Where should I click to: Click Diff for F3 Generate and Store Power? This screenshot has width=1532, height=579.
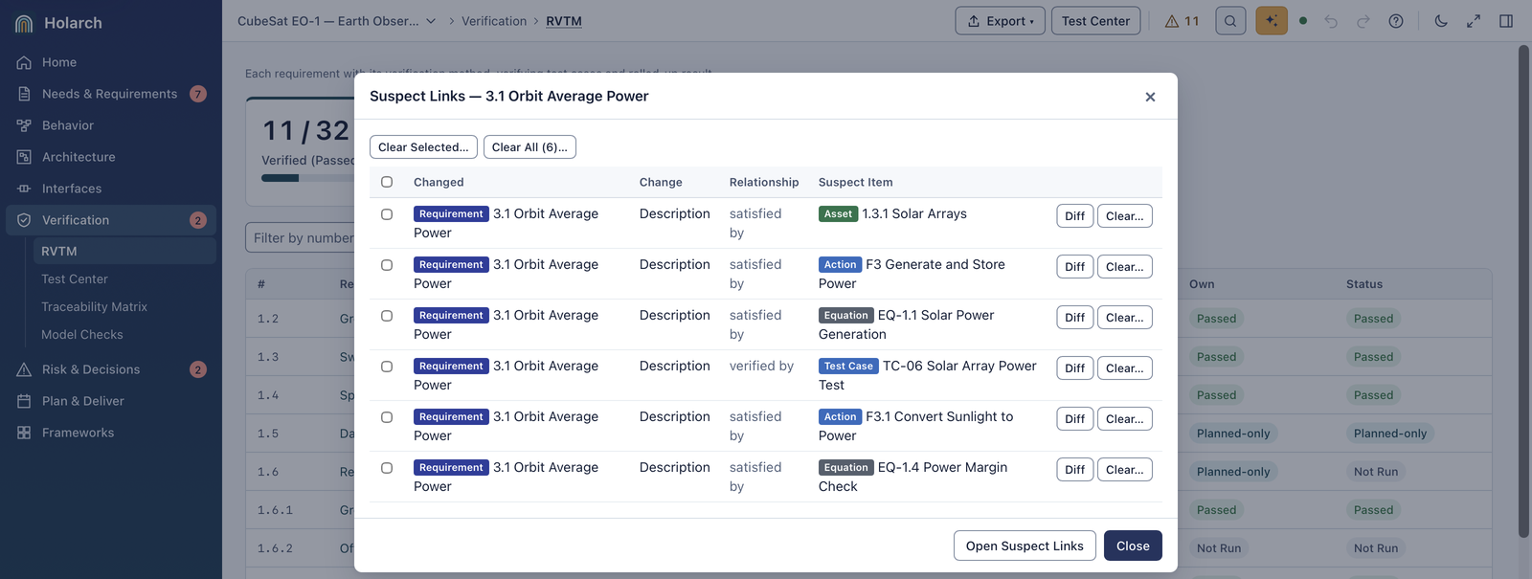1075,267
